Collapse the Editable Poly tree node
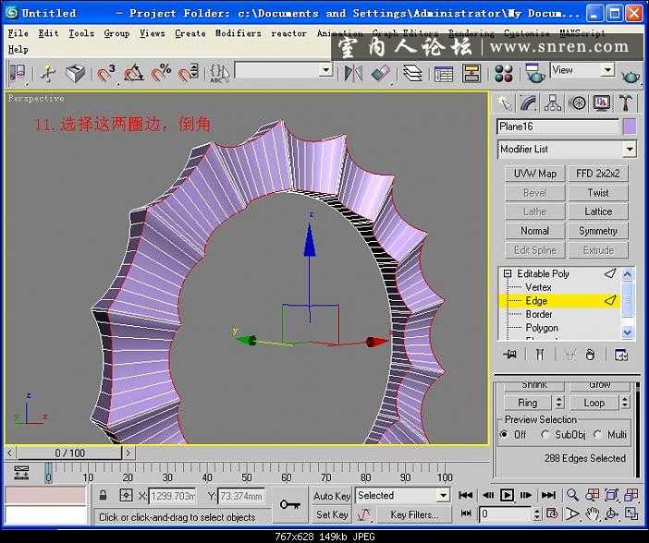This screenshot has width=649, height=543. pyautogui.click(x=507, y=274)
